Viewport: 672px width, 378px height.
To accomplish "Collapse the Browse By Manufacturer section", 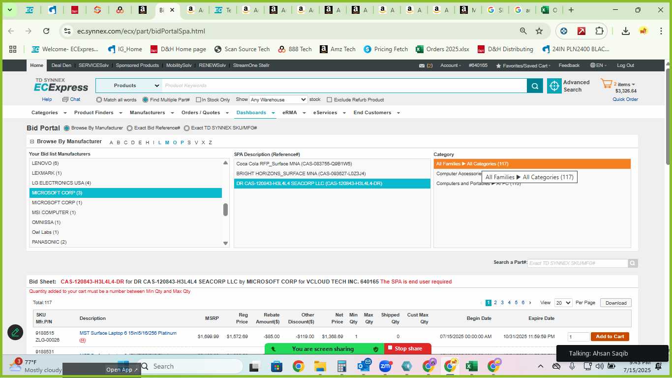I will [x=32, y=142].
